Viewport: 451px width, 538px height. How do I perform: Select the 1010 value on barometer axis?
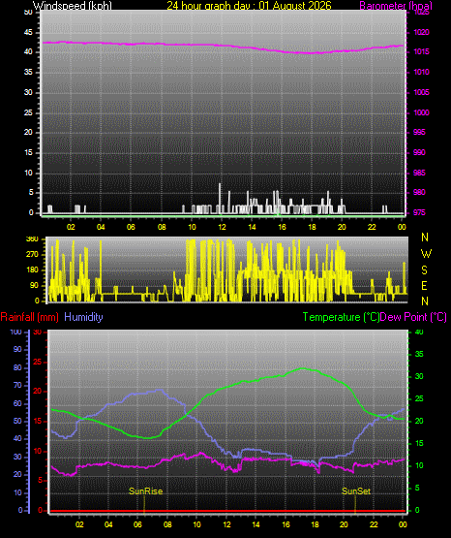422,73
